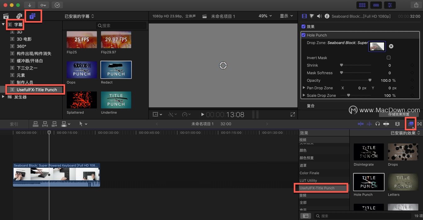Click the connect clip to primary storyline icon
This screenshot has width=423, height=220.
point(36,124)
